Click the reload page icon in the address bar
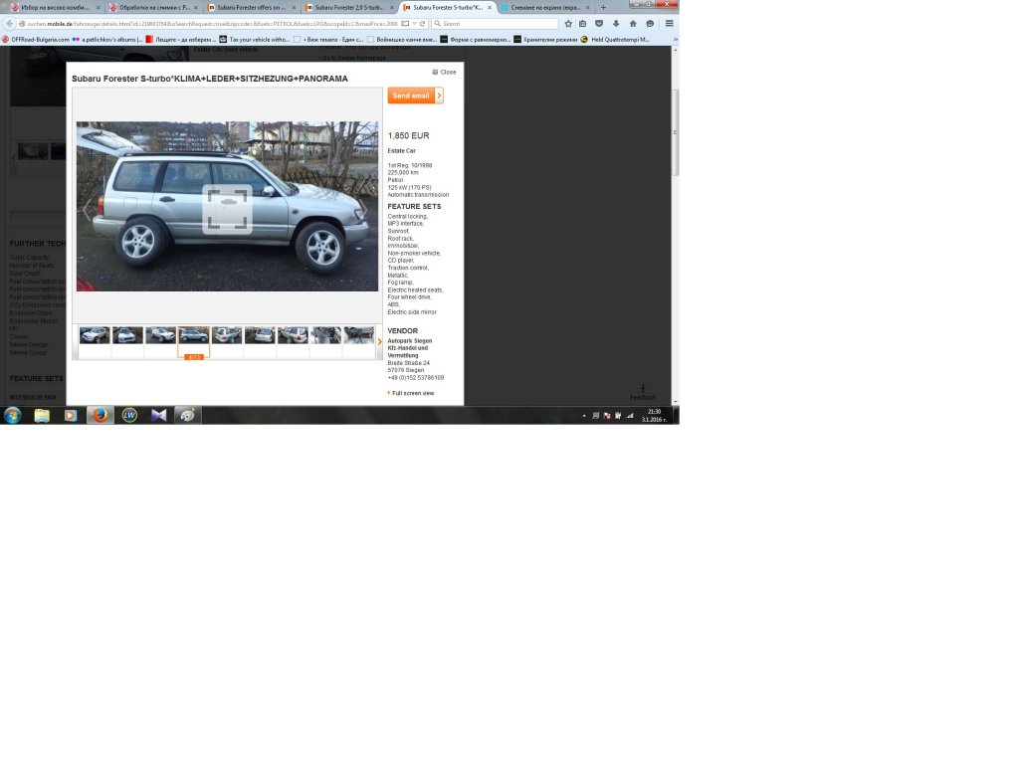 tap(422, 24)
